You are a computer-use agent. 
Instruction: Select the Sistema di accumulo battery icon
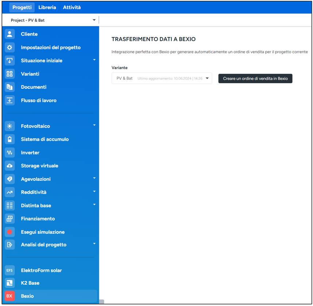point(9,139)
